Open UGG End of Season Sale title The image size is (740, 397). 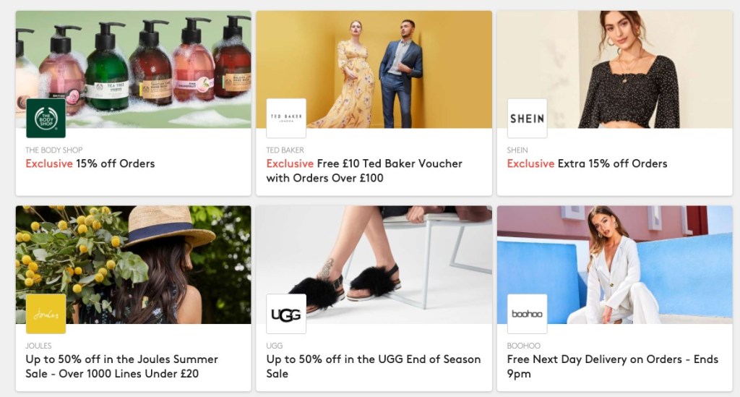(374, 367)
